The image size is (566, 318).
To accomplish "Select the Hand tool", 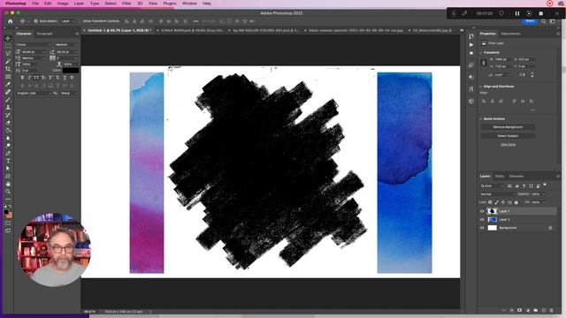I will click(x=8, y=184).
